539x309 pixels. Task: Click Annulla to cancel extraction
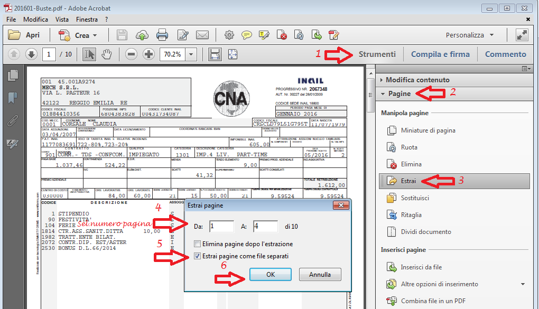(x=320, y=275)
